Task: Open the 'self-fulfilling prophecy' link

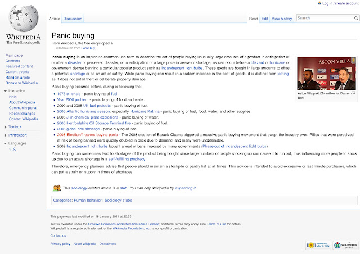Action: tap(127, 159)
